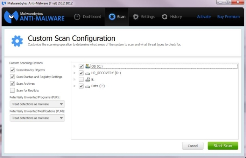The width and height of the screenshot is (246, 158).
Task: Select the HP_RECOVERY (D:) label
Action: (106, 73)
